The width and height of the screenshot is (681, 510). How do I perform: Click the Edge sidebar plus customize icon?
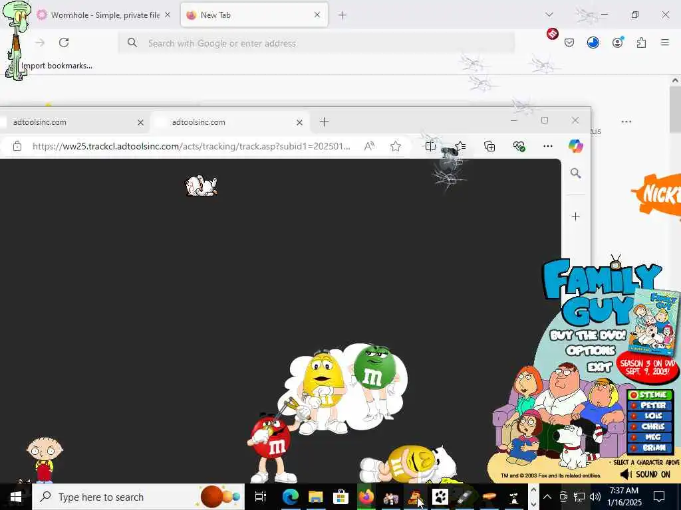575,216
